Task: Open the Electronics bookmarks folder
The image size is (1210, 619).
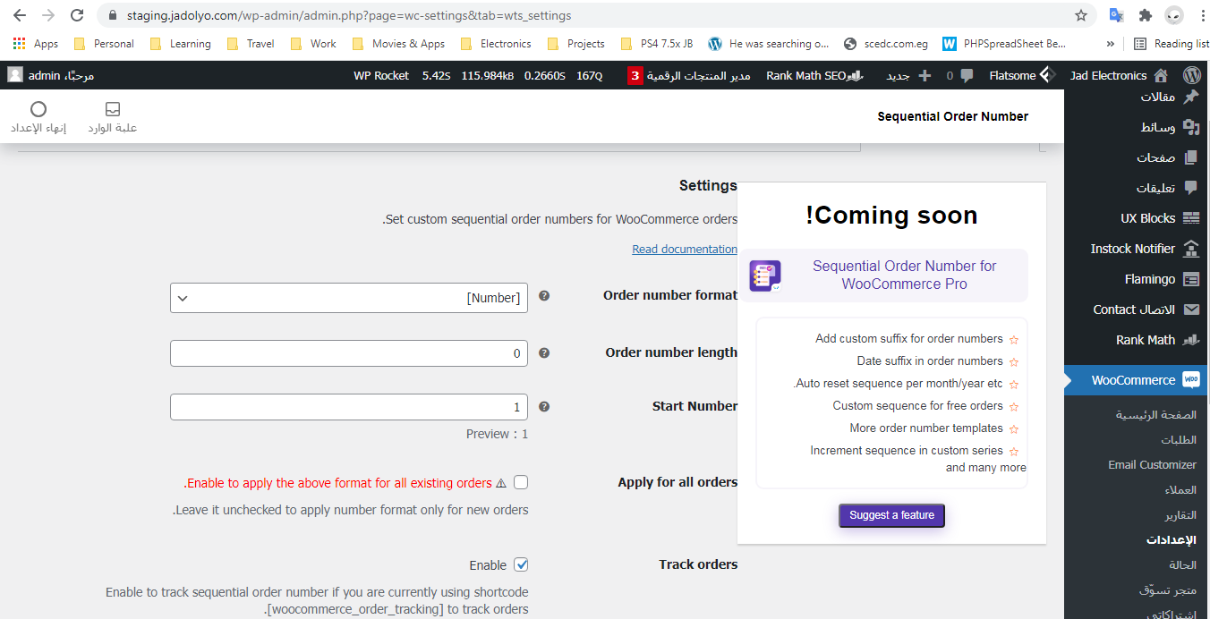Action: tap(496, 43)
